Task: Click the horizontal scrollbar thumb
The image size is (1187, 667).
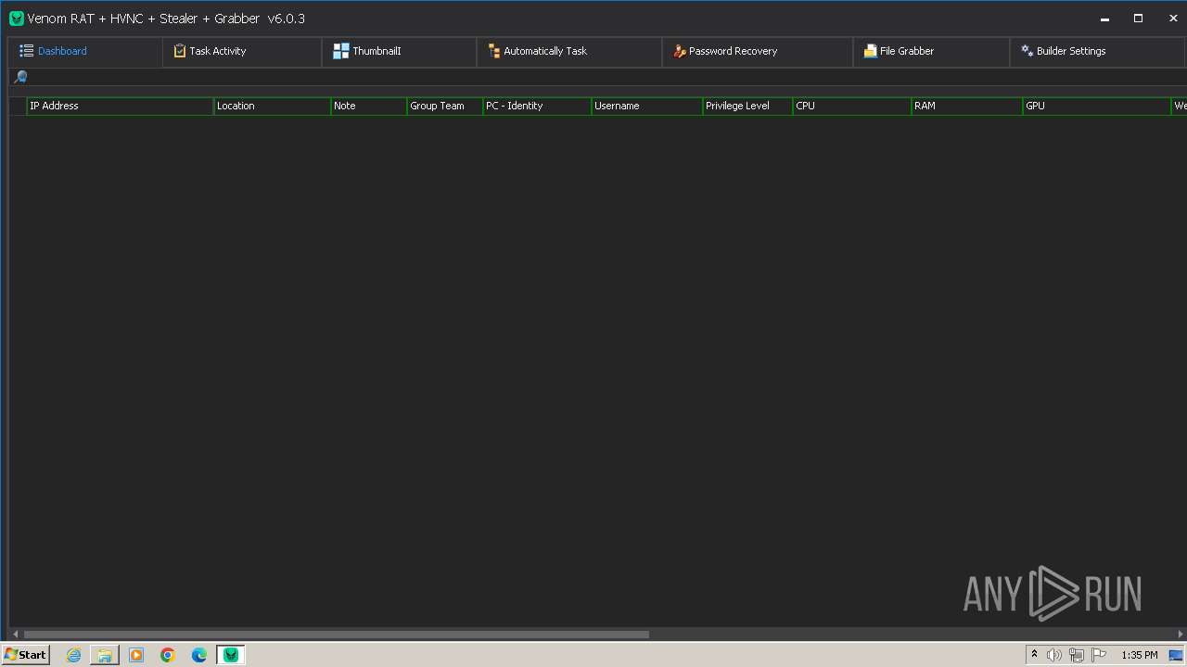Action: [336, 635]
